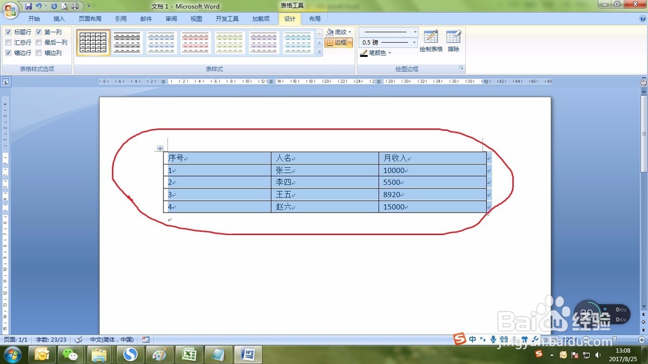This screenshot has height=364, width=648.
Task: Click the 张三 table cell
Action: (325, 170)
